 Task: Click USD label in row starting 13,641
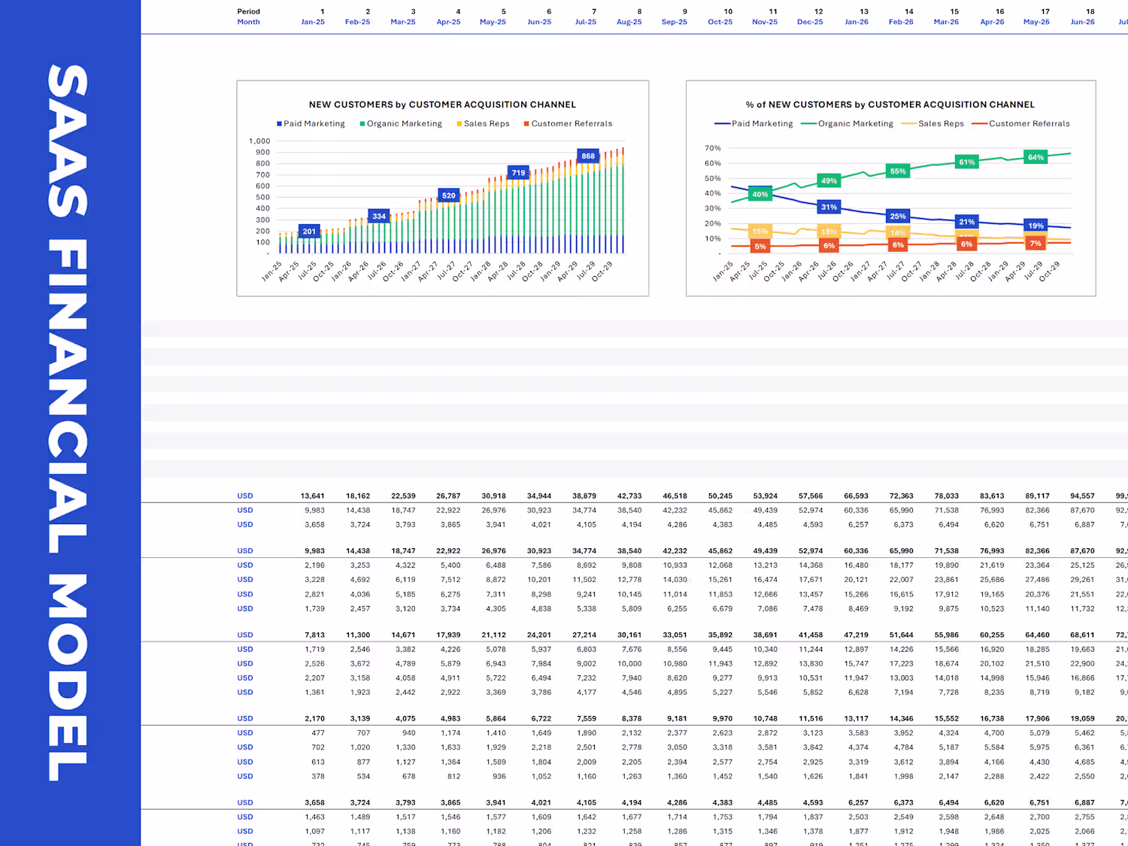click(245, 496)
